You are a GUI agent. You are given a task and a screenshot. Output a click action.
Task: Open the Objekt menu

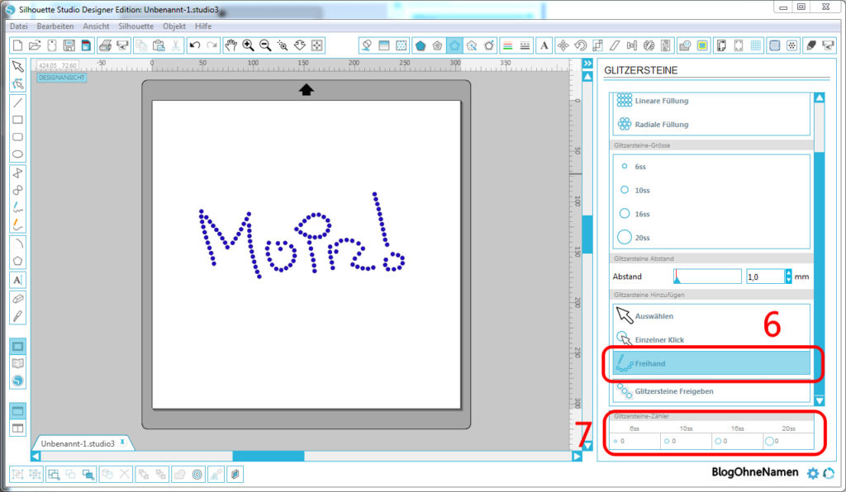tap(174, 26)
